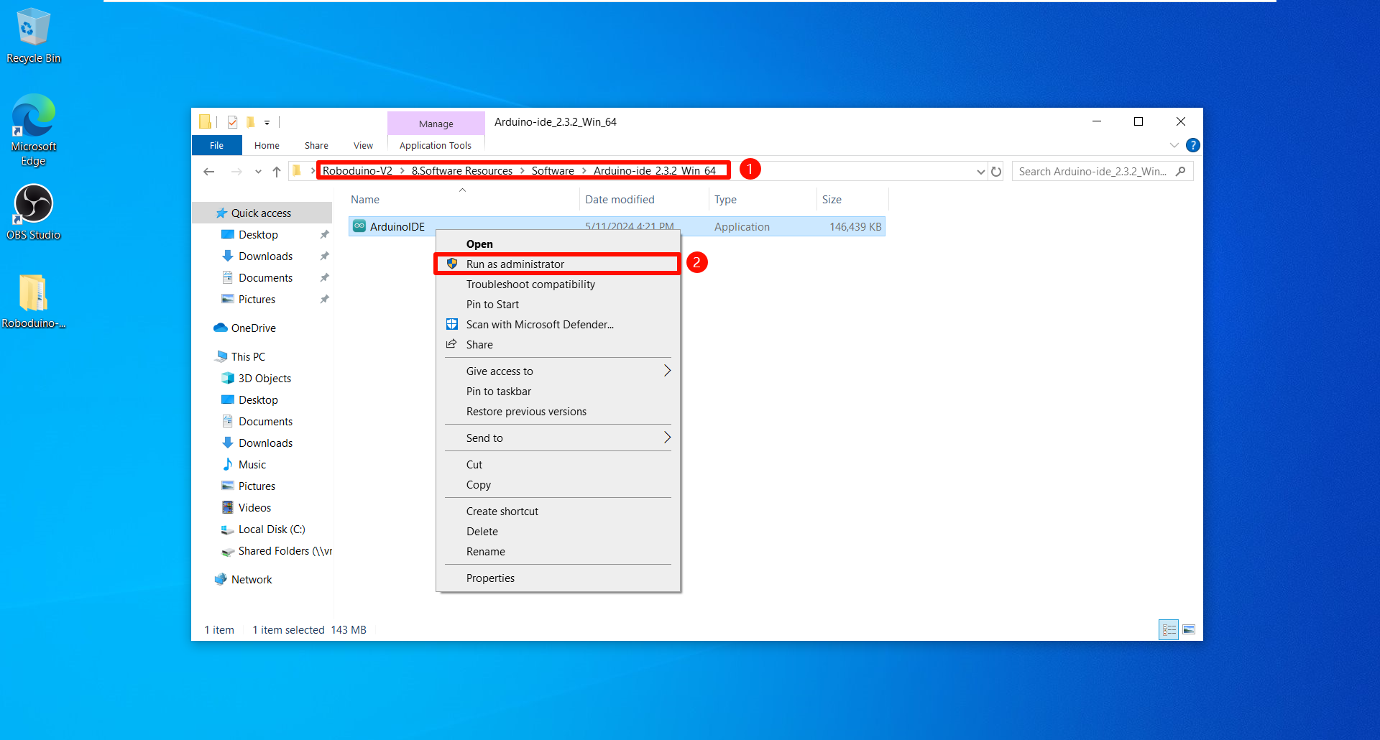Select Pin to taskbar
The height and width of the screenshot is (740, 1380).
(x=558, y=392)
